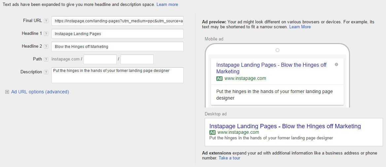
Task: Click into the Headline 1 field
Action: [117, 34]
